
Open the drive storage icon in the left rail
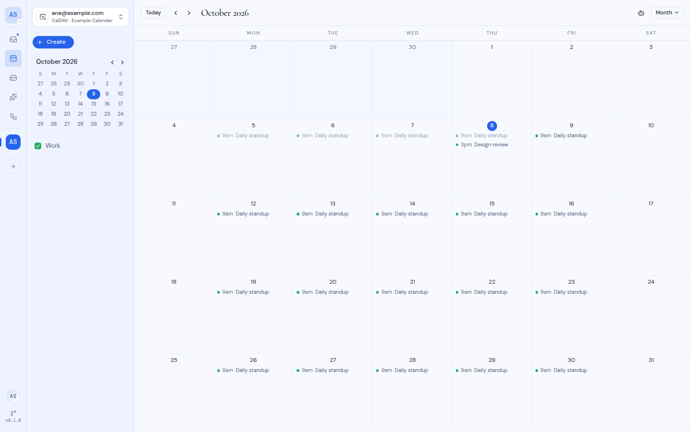pyautogui.click(x=13, y=78)
